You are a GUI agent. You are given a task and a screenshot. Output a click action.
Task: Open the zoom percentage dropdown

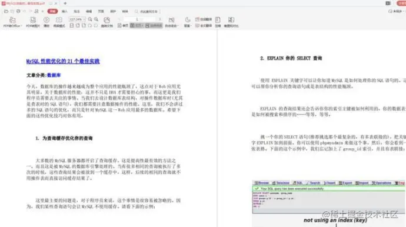tap(84, 19)
